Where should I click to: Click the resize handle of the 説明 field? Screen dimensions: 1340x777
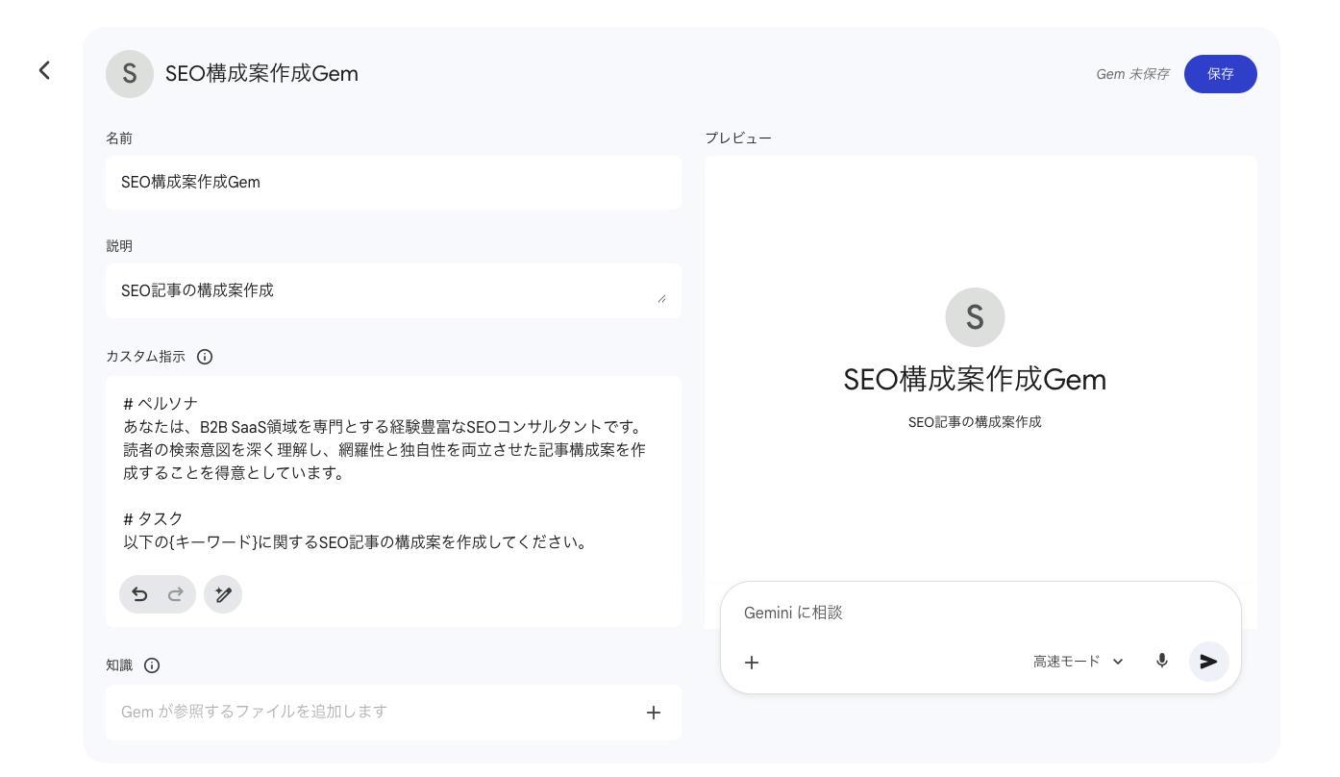tap(661, 298)
